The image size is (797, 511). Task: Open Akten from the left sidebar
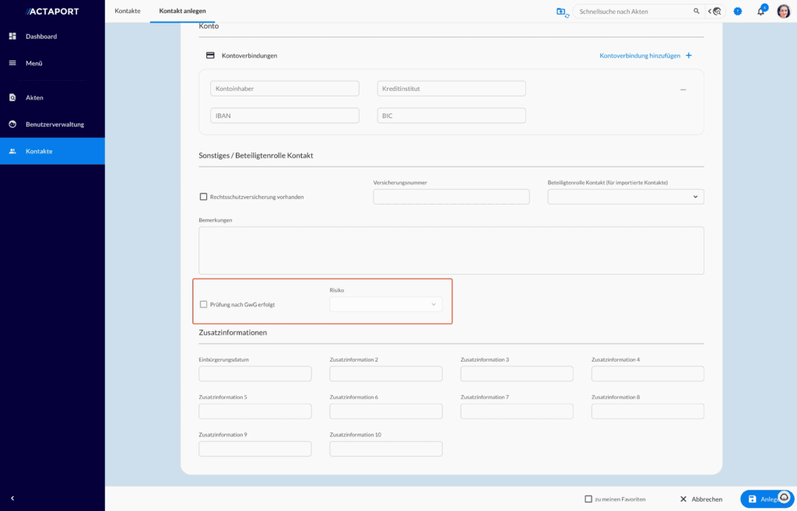point(35,96)
